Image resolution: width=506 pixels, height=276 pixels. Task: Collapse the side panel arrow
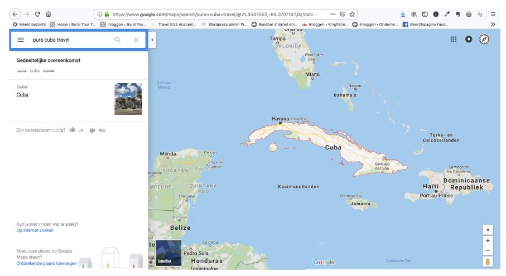152,40
